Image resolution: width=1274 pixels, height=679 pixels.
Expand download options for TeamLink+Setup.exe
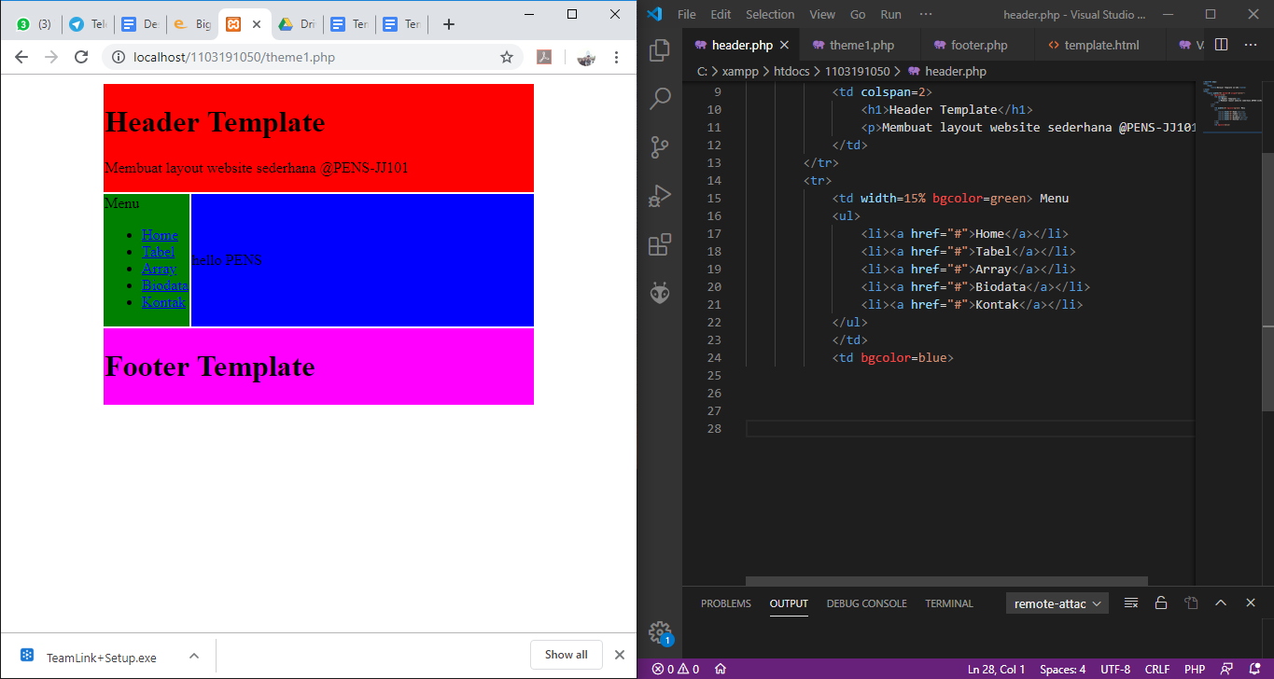pyautogui.click(x=194, y=656)
